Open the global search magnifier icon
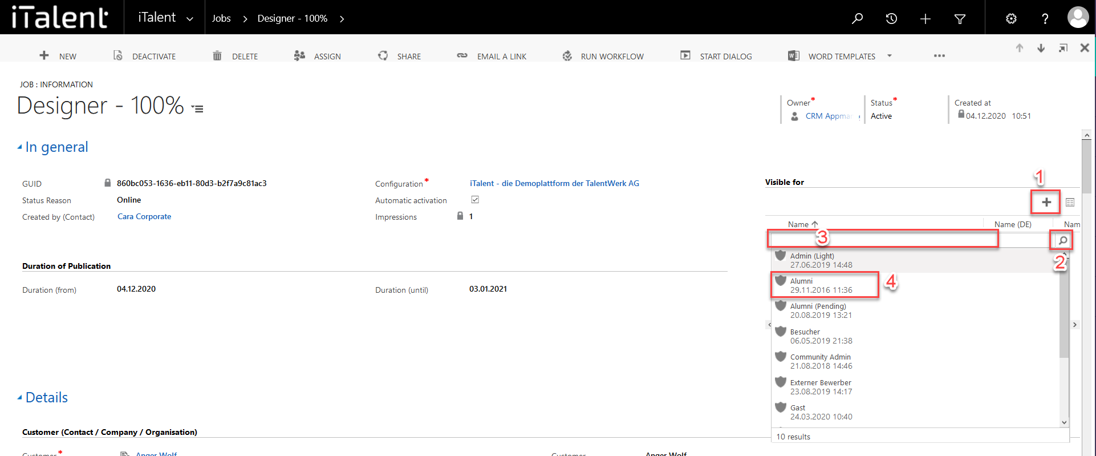1096x456 pixels. (857, 18)
